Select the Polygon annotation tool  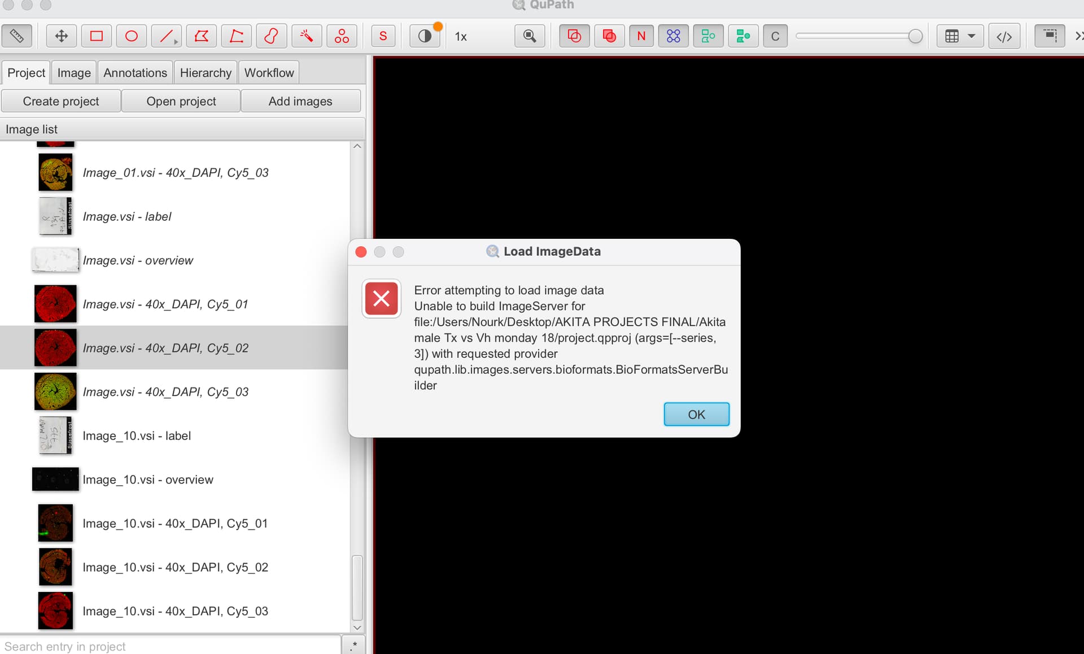click(202, 36)
